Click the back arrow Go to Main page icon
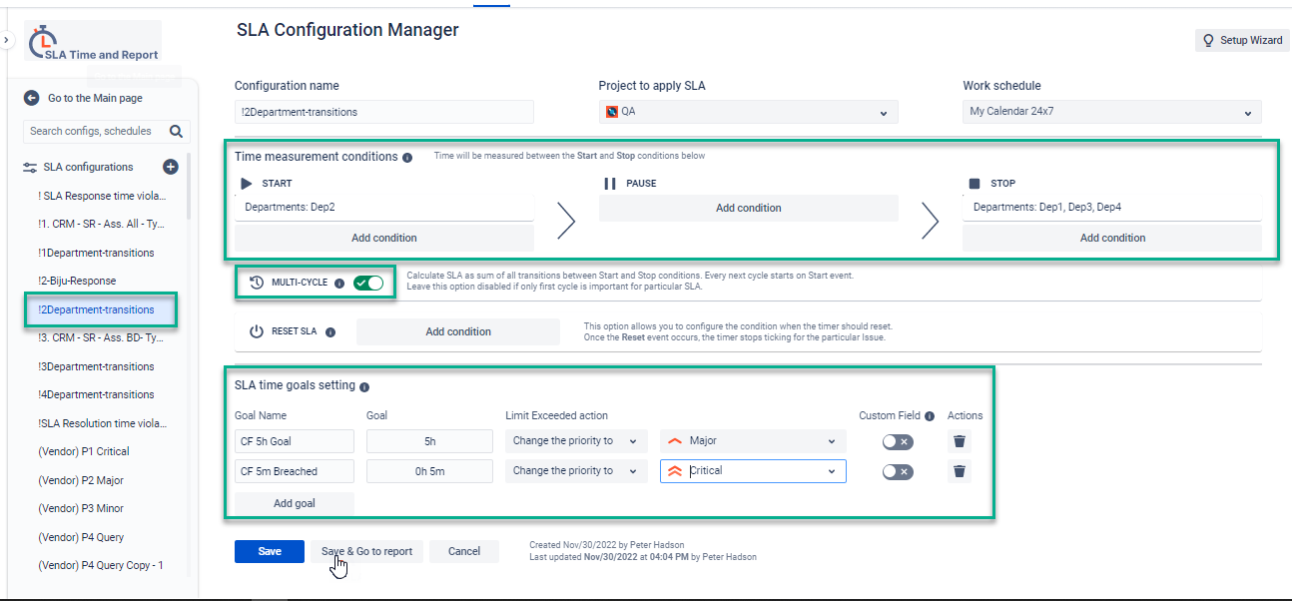The image size is (1298, 601). click(31, 98)
